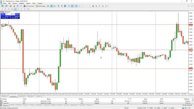
Task: Select the equidistant channel tool
Action: click(93, 6)
